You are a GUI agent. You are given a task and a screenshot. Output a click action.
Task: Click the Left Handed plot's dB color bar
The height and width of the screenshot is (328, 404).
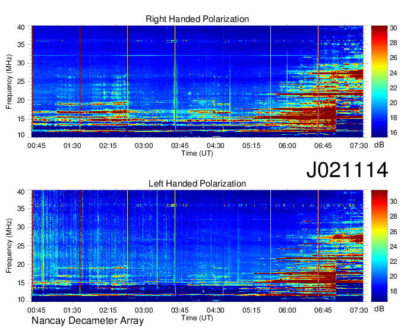tap(379, 246)
